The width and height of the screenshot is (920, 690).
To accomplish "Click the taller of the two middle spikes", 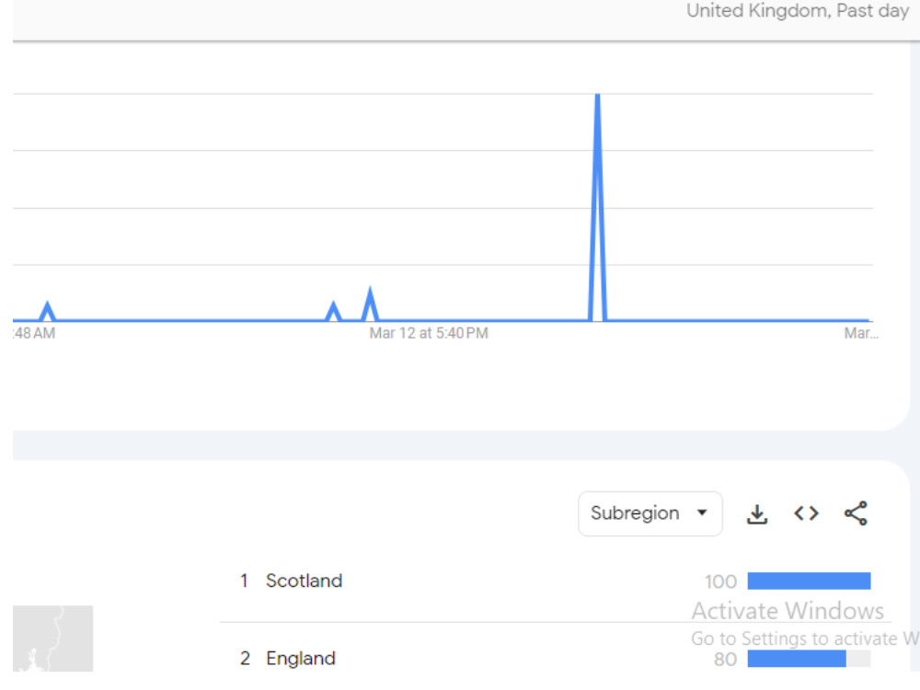I will point(370,291).
